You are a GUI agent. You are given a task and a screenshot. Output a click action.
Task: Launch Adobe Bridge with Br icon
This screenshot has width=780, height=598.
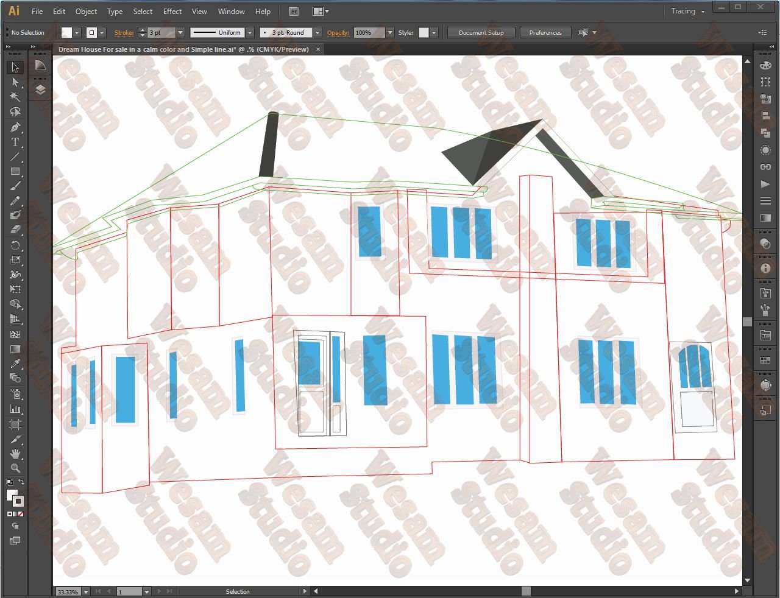[x=294, y=11]
